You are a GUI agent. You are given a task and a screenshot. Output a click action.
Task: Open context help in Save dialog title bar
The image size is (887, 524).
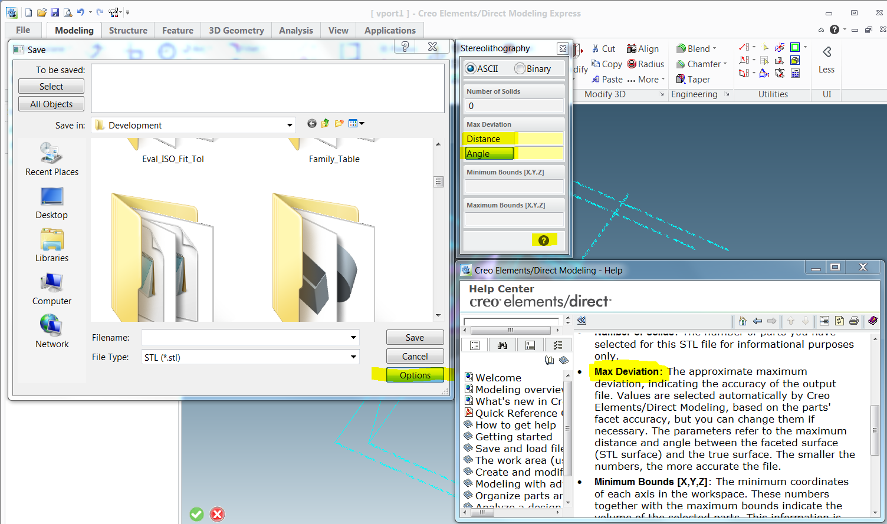pyautogui.click(x=405, y=47)
